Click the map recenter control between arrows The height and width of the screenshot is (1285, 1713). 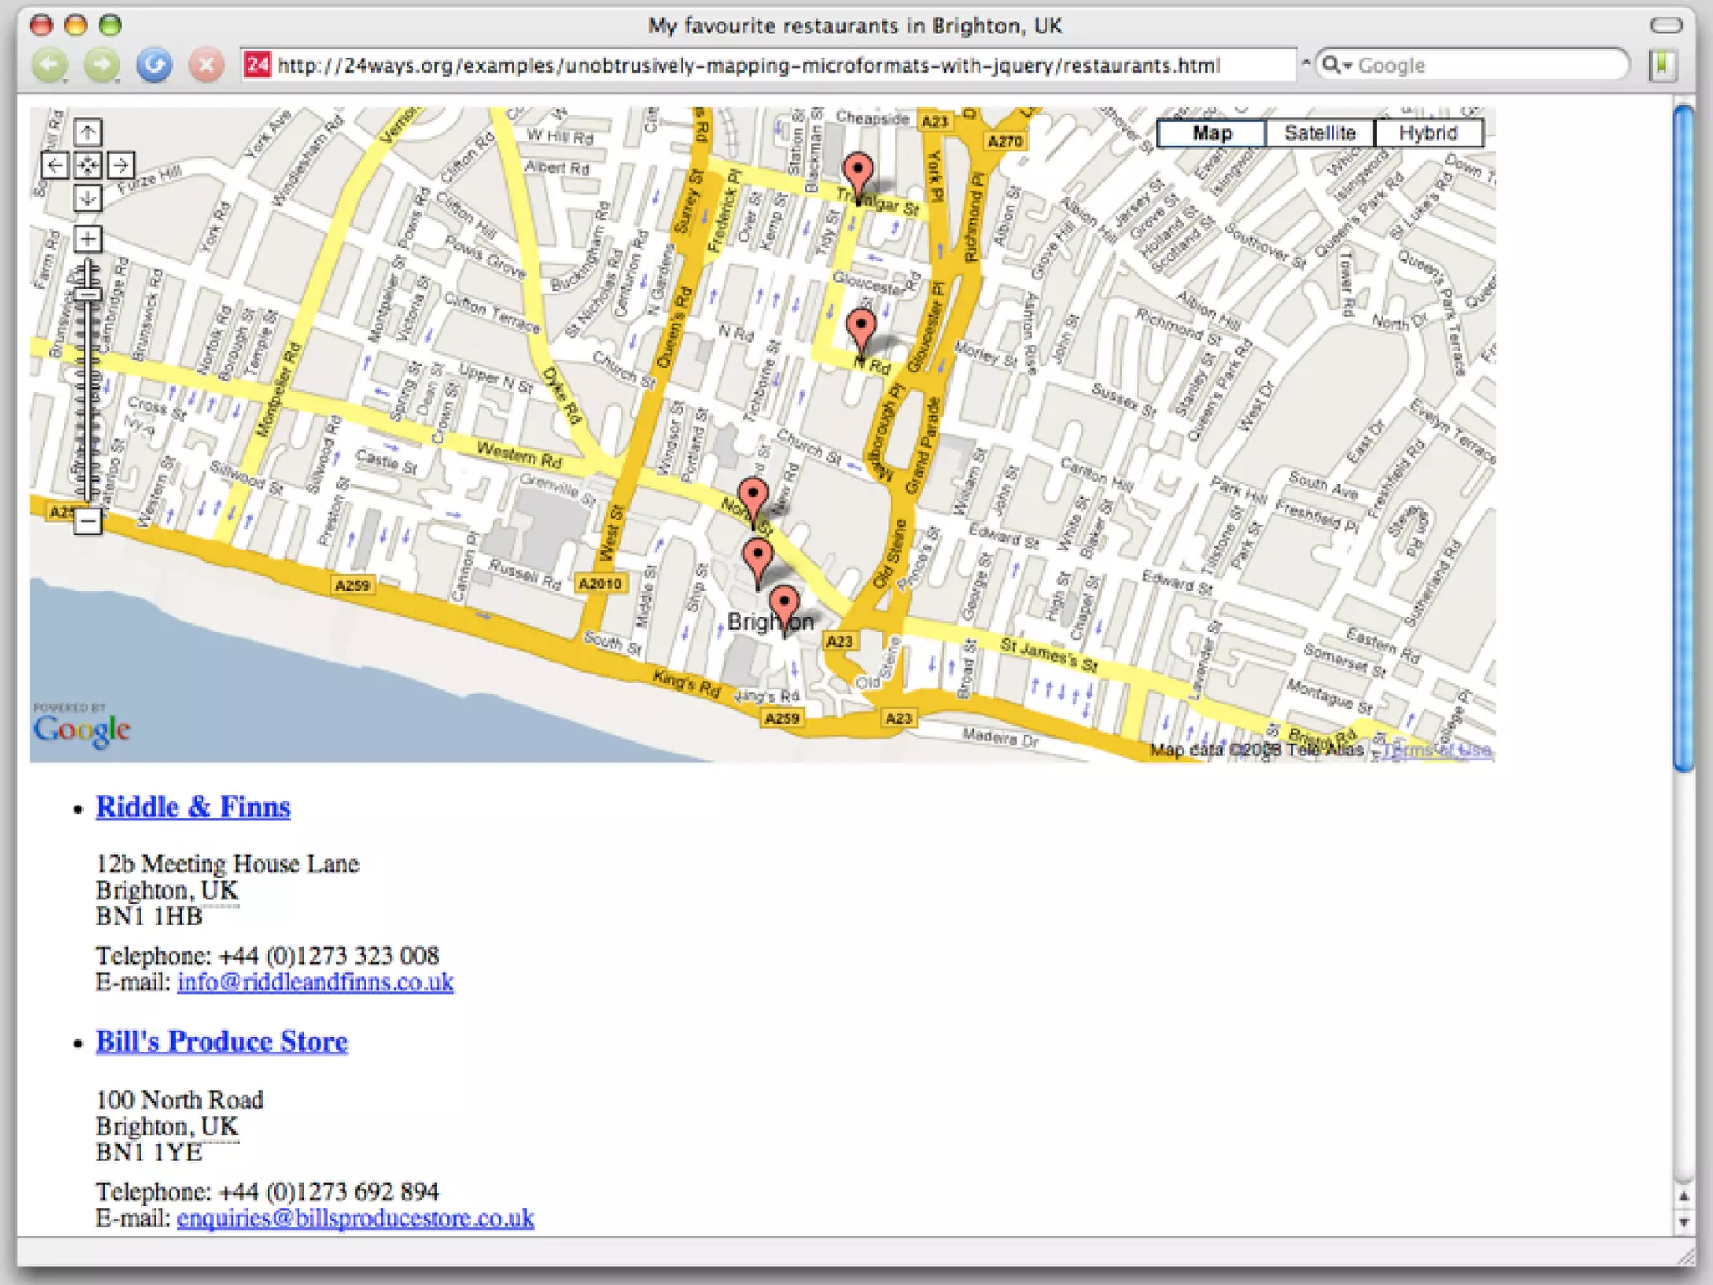(x=88, y=165)
